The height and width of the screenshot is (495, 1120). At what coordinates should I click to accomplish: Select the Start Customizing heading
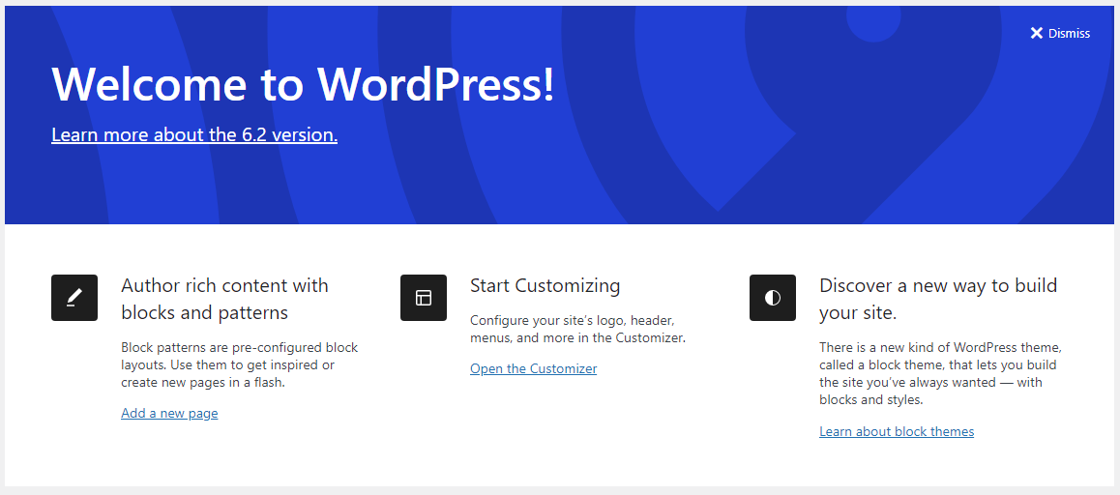pyautogui.click(x=545, y=285)
